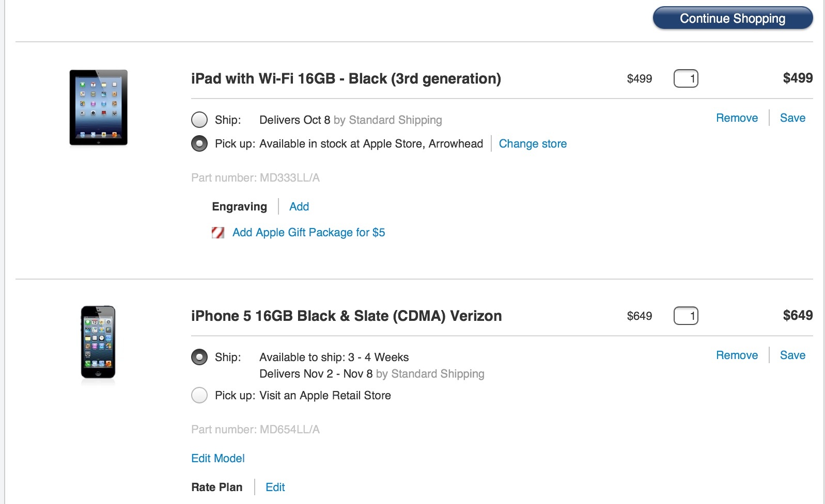Click the Change store link
Viewport: 825px width, 504px height.
click(533, 144)
